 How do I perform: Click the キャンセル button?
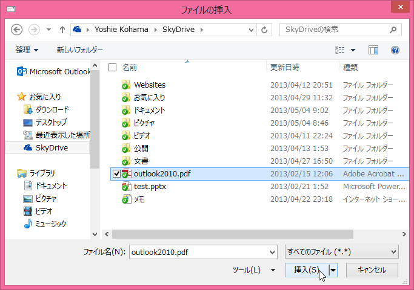click(372, 270)
